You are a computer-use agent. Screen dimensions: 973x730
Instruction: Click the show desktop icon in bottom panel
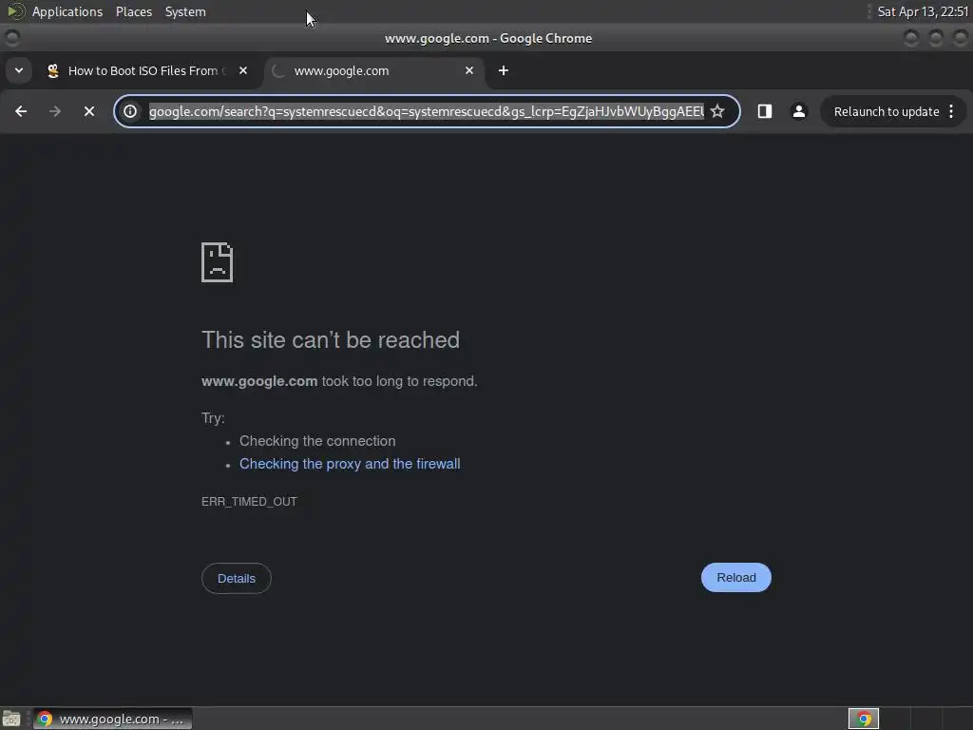11,719
